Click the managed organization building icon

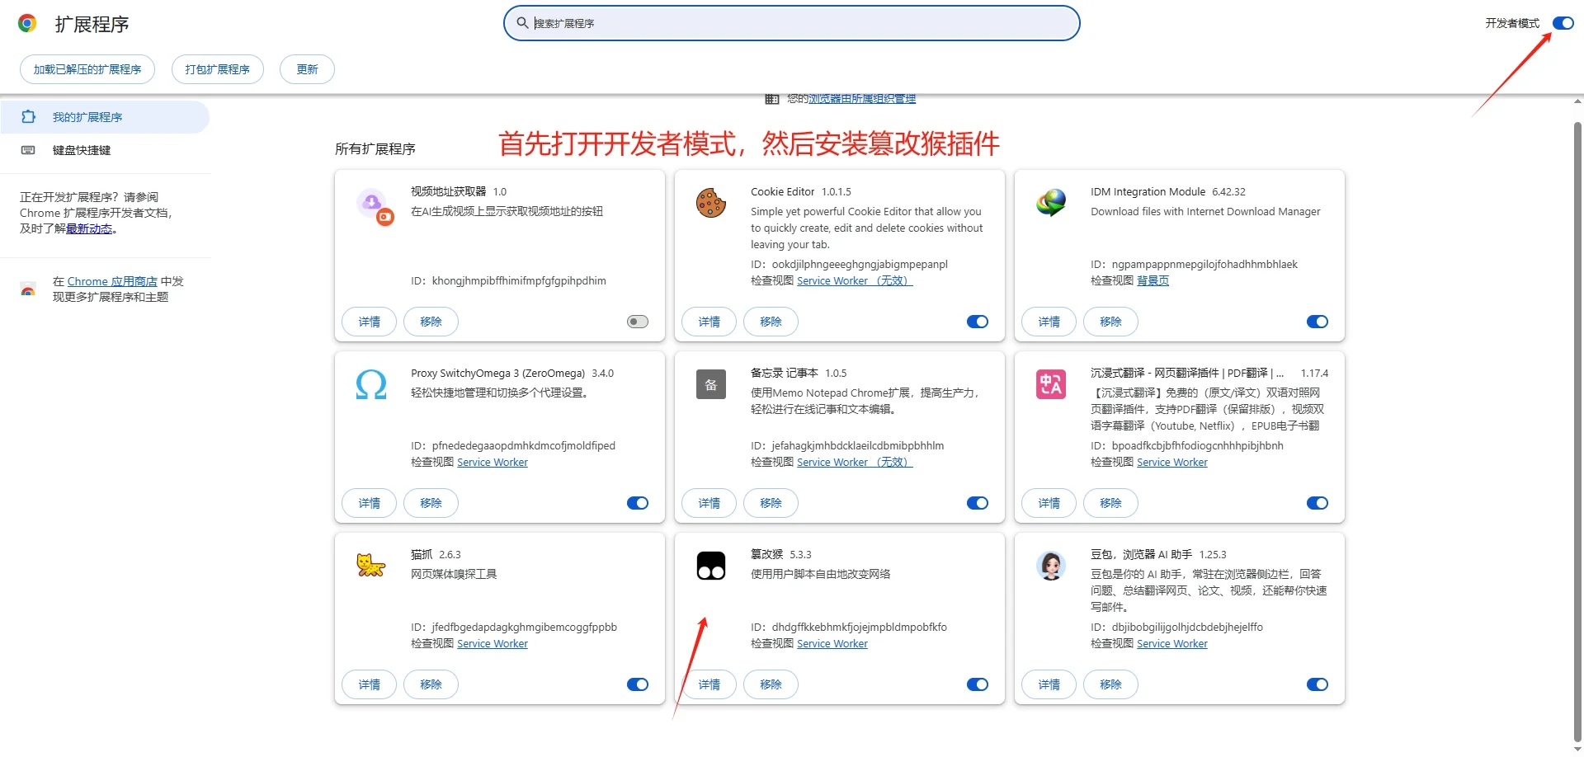tap(772, 99)
